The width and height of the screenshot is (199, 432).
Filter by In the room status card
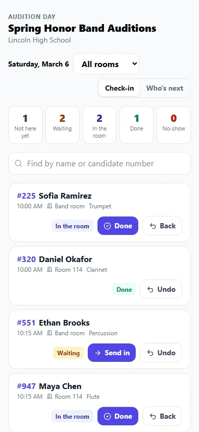(99, 125)
